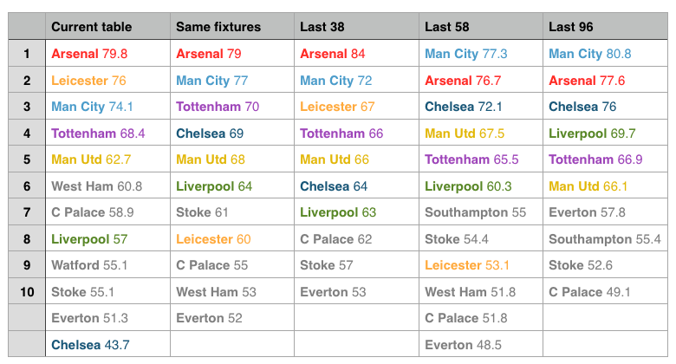This screenshot has height=364, width=676.
Task: Click the Everton 48.5 cell
Action: tap(481, 344)
